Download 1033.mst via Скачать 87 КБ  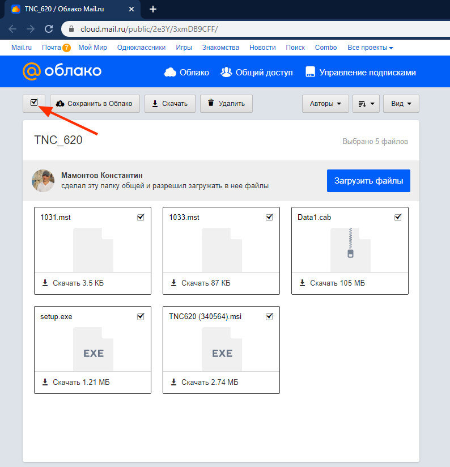[x=201, y=283]
